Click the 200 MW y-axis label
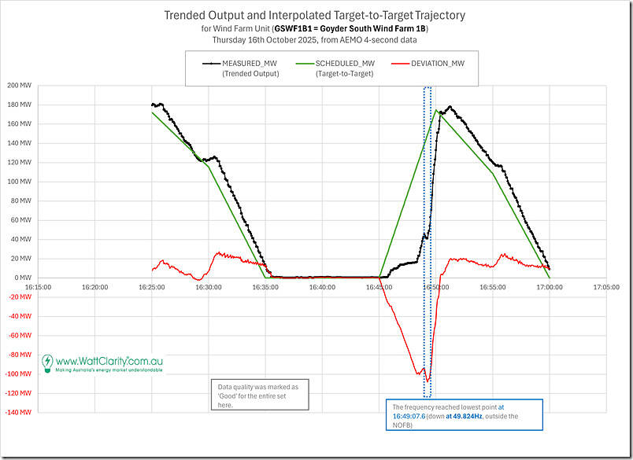Viewport: 633px width, 460px height. pyautogui.click(x=19, y=86)
